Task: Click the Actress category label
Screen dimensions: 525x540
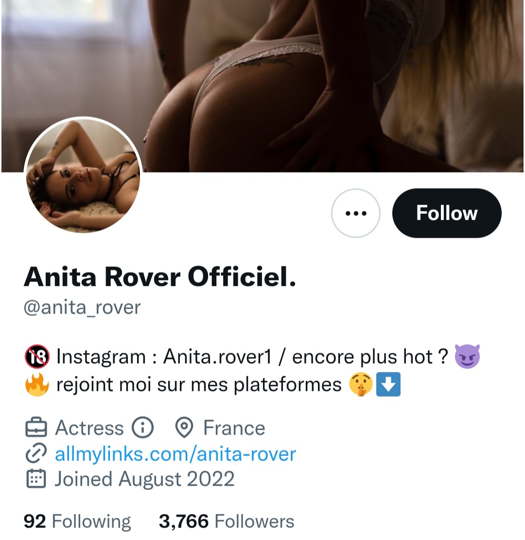Action: pyautogui.click(x=89, y=428)
